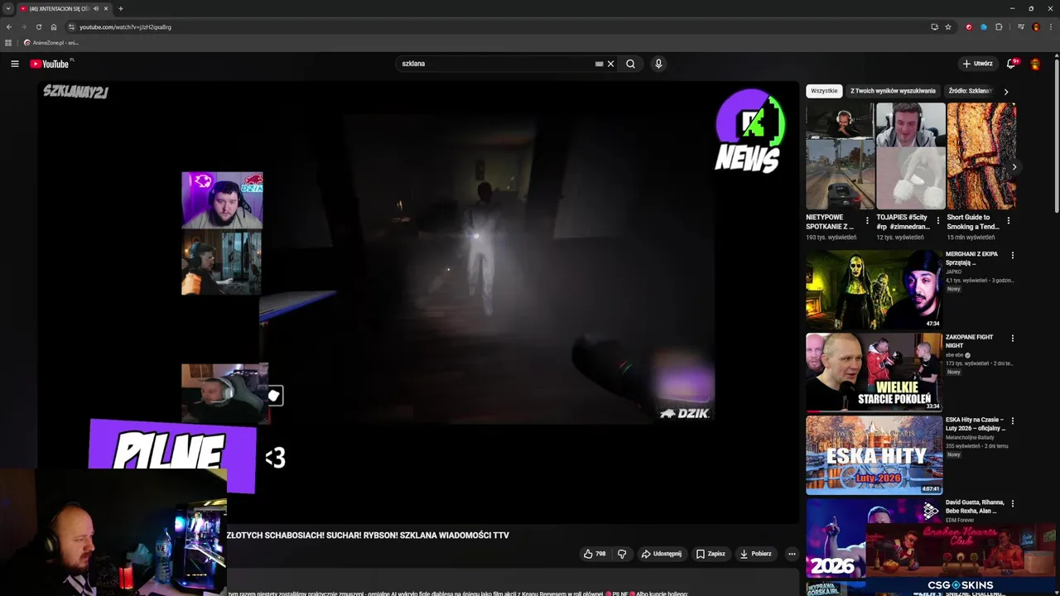Start voice search with the microphone icon
Screen dimensions: 1060x596
658,64
